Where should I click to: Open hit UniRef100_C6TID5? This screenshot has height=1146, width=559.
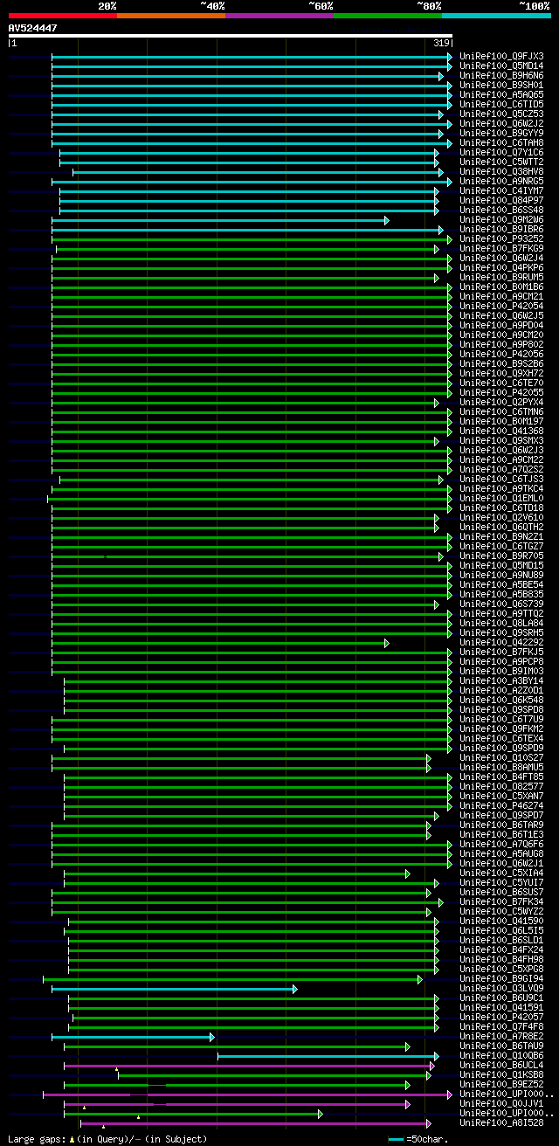[502, 104]
